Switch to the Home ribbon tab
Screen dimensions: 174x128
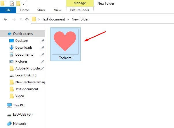pos(25,10)
